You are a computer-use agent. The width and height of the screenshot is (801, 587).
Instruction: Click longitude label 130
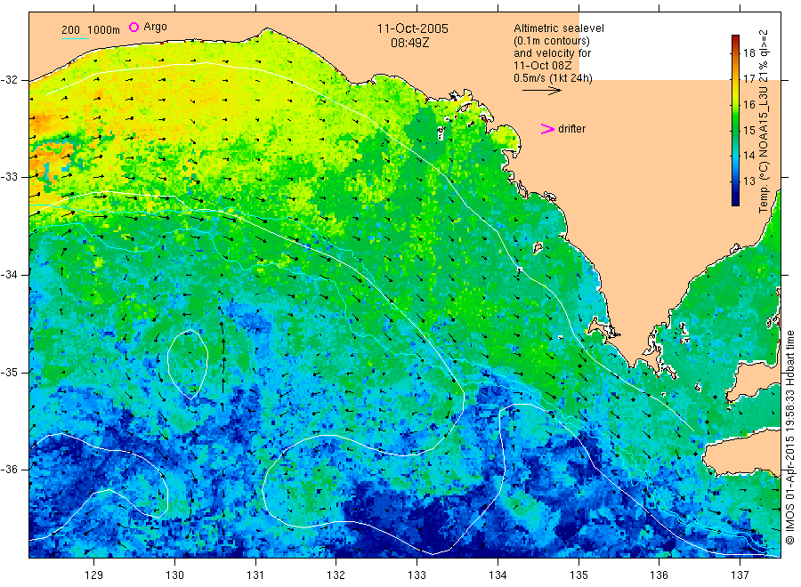(174, 575)
